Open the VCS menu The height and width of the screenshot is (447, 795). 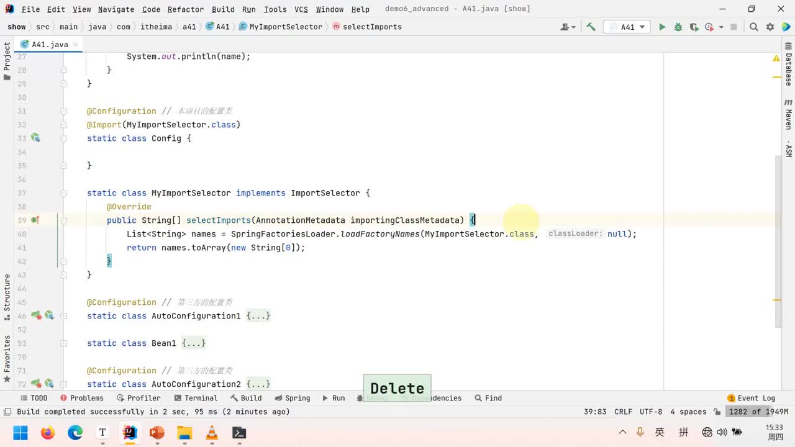tap(301, 9)
